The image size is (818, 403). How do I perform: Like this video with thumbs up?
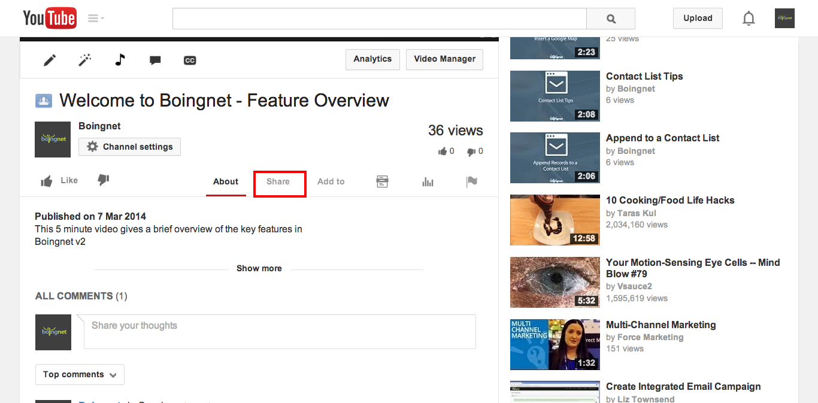59,180
